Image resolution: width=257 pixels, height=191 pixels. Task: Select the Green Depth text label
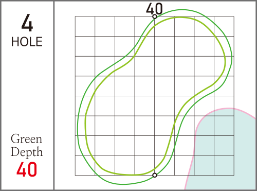pyautogui.click(x=27, y=145)
